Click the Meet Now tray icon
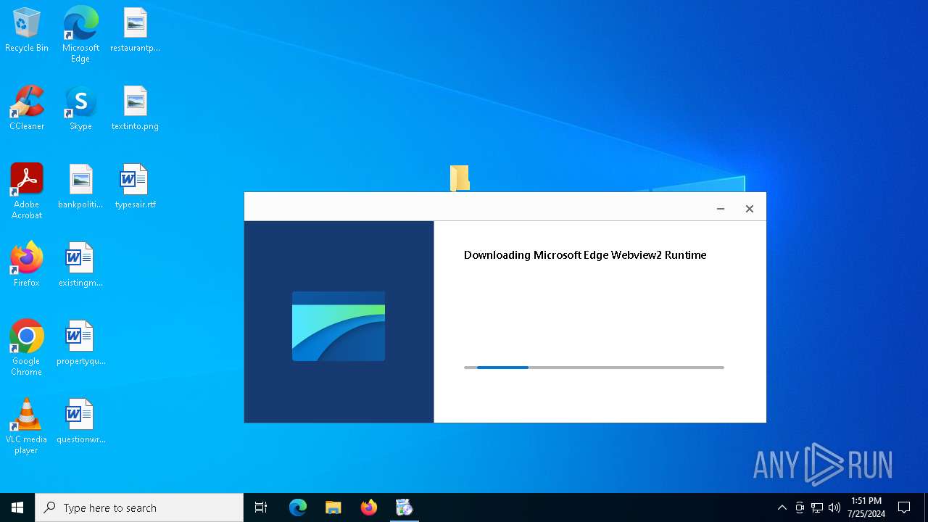 click(800, 507)
